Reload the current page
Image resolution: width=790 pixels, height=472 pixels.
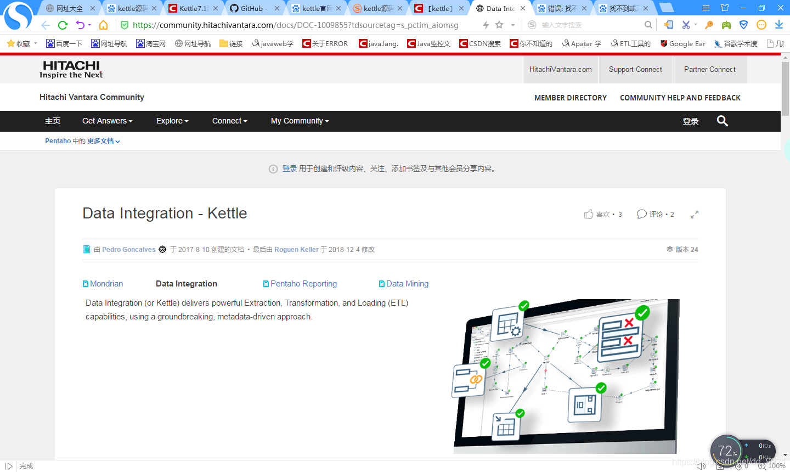[x=63, y=25]
